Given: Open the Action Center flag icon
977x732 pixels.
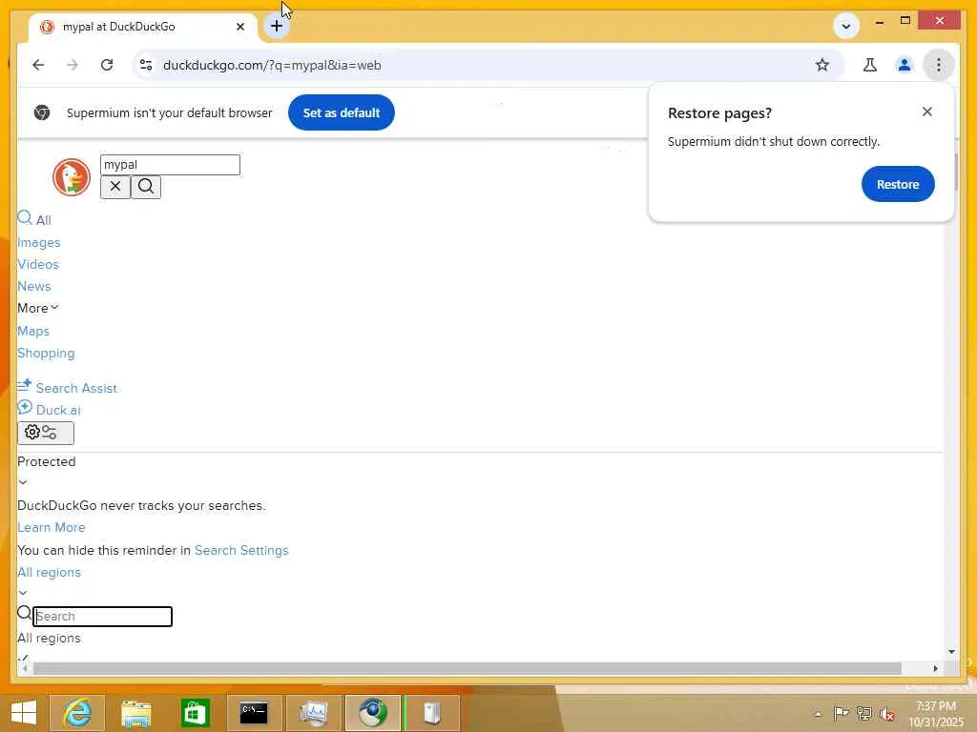Looking at the screenshot, I should 842,713.
